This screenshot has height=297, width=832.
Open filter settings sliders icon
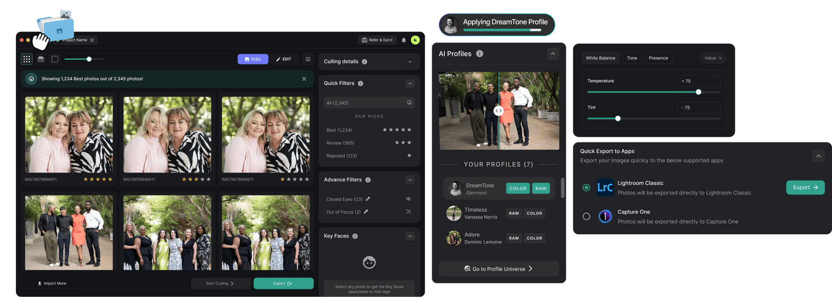click(308, 59)
